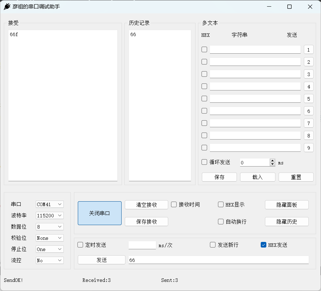Screen dimensions: 321x291
Task: Open 串口 COM41 port dropdown
Action: (50, 204)
